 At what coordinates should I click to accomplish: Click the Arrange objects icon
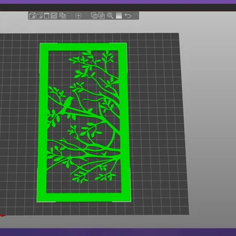pos(54,15)
